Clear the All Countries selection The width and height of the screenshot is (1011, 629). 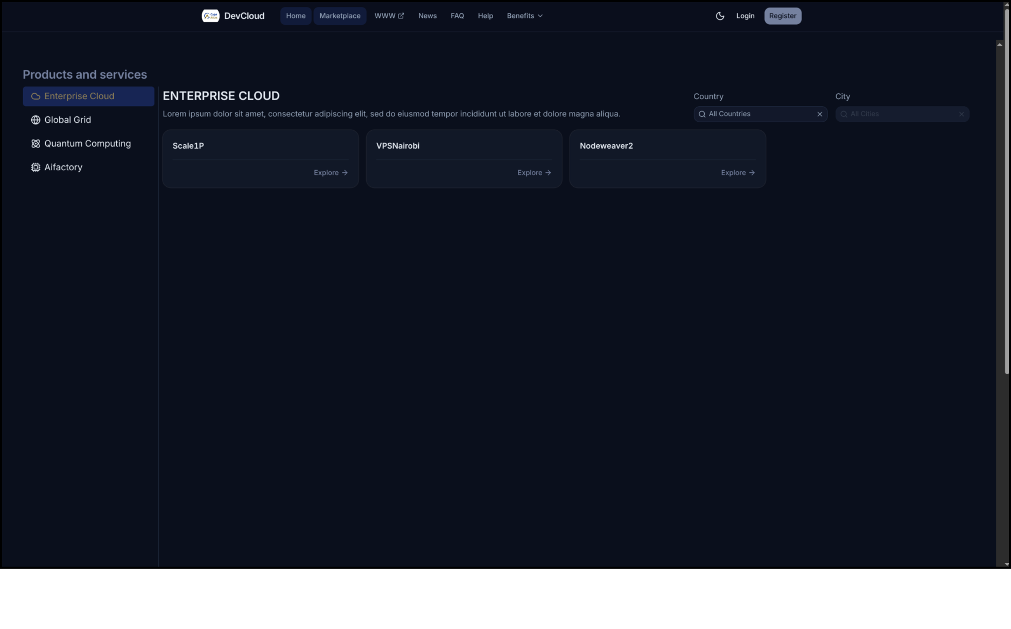(820, 114)
